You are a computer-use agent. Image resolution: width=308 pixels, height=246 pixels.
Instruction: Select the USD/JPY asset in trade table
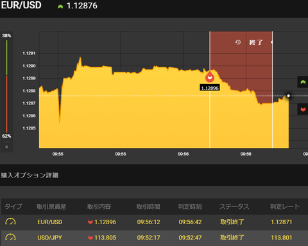pos(49,238)
